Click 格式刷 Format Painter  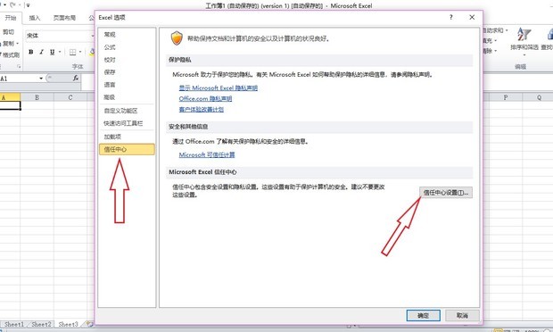click(x=11, y=55)
